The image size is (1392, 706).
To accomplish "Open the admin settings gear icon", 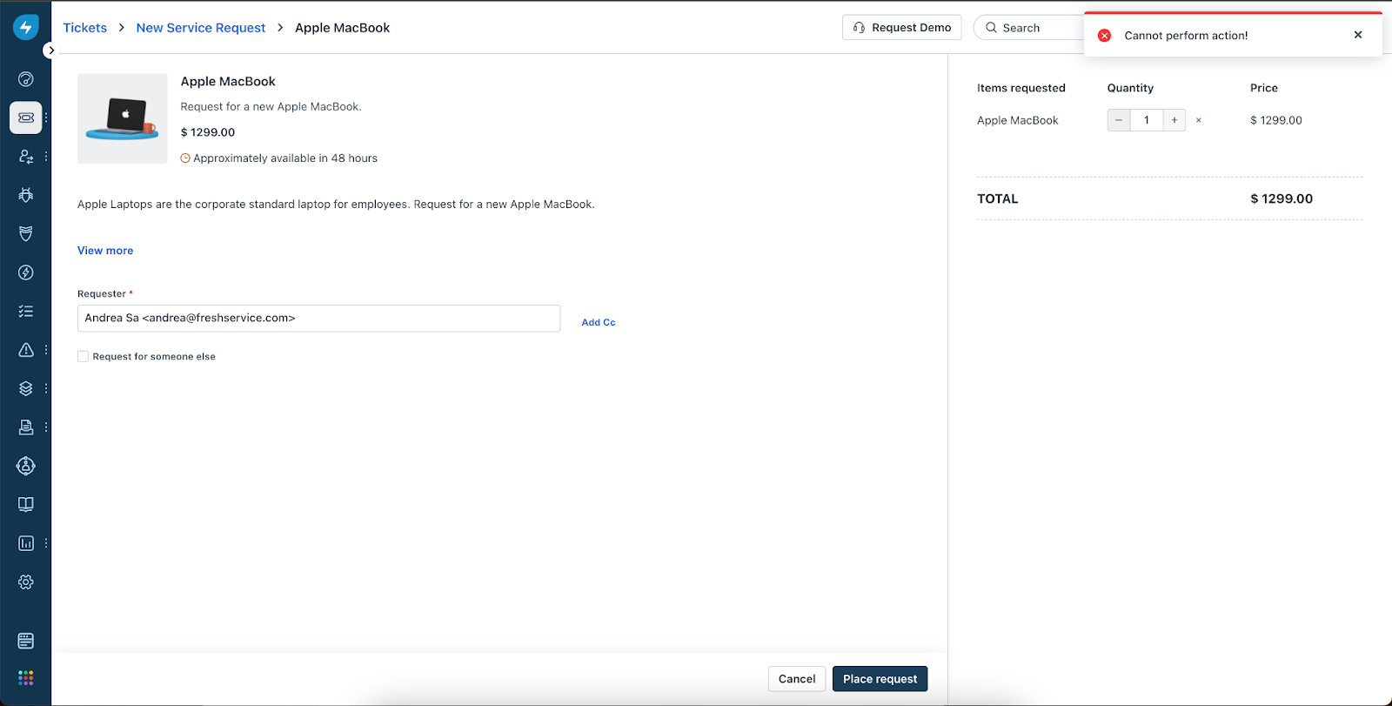I will point(26,582).
